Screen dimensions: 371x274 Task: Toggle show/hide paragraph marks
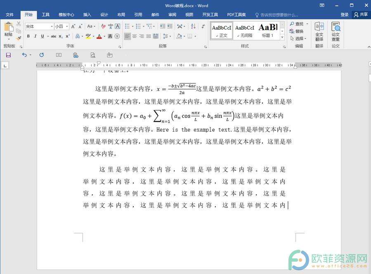tap(203, 26)
